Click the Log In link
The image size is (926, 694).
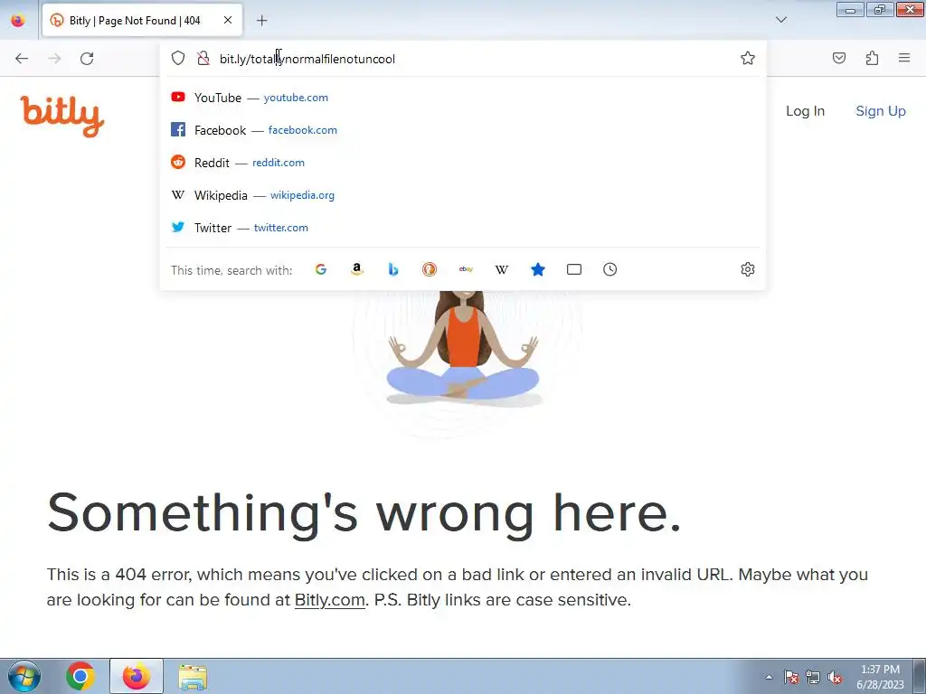tap(805, 111)
